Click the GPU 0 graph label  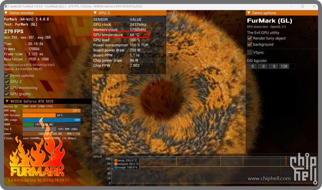click(98, 157)
